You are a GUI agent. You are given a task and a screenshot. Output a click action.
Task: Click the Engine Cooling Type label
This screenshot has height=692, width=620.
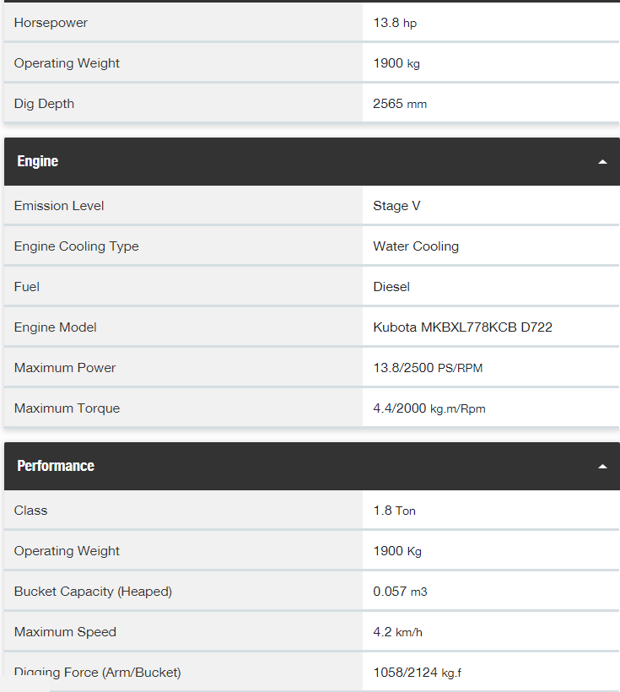(x=77, y=246)
